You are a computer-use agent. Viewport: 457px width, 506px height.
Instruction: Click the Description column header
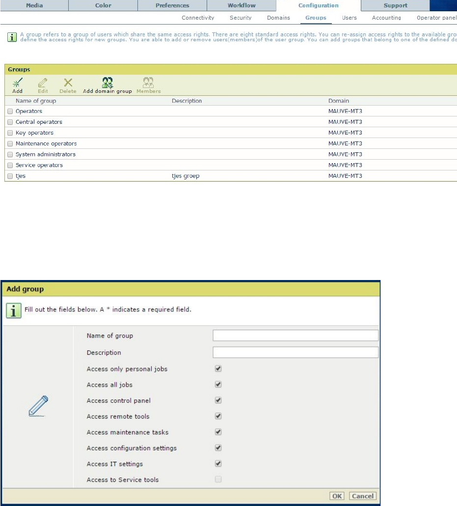click(187, 101)
